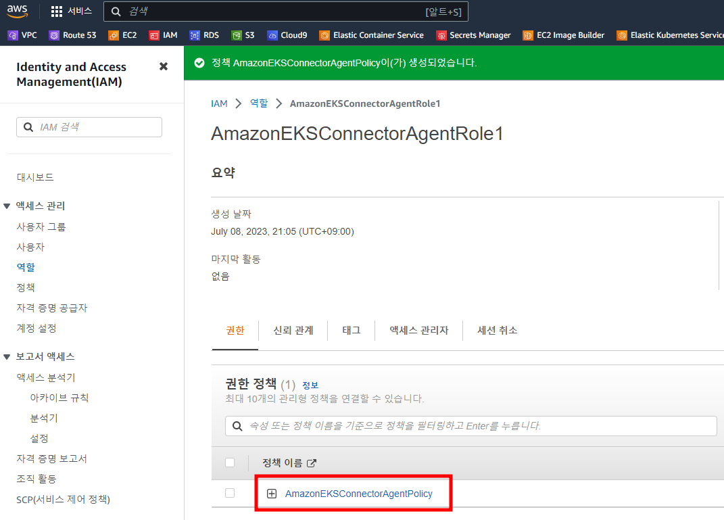Open the services grid menu icon
The height and width of the screenshot is (520, 724).
[56, 11]
